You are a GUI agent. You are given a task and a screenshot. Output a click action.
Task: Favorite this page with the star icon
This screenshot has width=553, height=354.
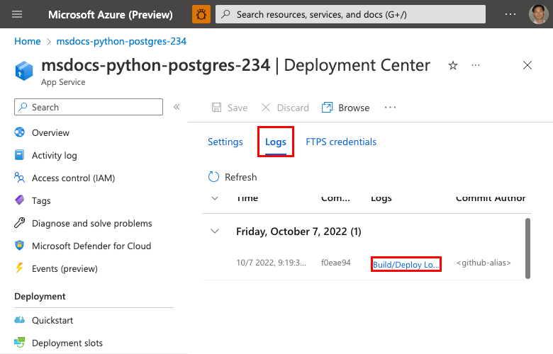click(x=453, y=65)
